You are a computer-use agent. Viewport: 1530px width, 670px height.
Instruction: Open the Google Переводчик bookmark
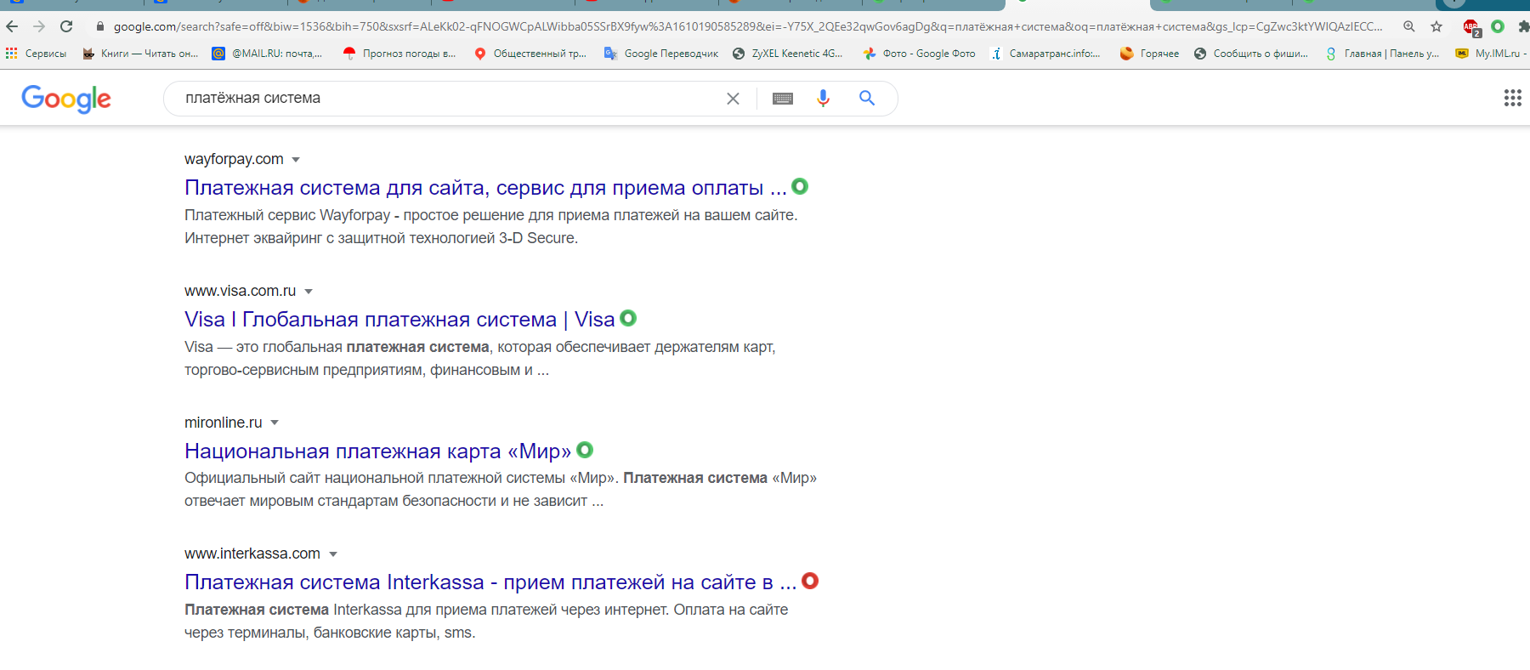pos(660,54)
